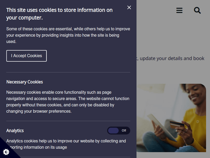The image size is (210, 158).
Task: Close the cookie preferences panel
Action: (129, 8)
